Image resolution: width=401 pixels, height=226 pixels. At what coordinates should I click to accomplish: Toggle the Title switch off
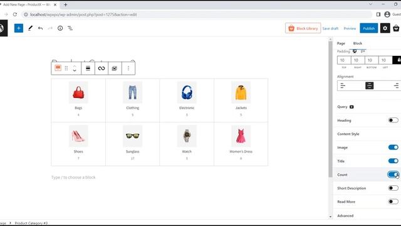point(393,161)
